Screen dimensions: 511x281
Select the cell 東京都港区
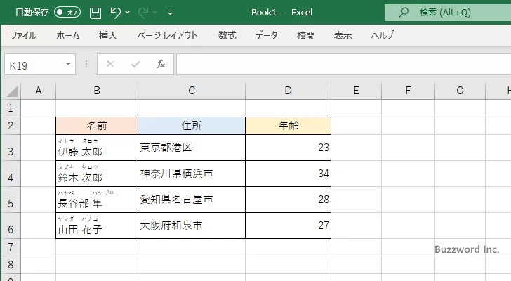[x=192, y=148]
